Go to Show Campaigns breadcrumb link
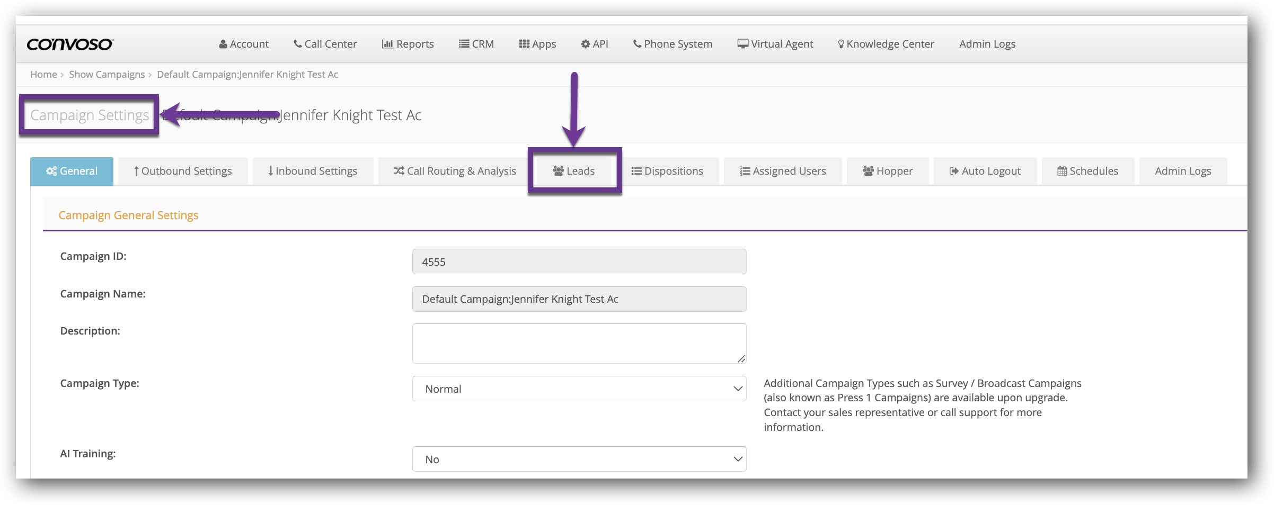Viewport: 1274px width, 505px height. point(107,75)
